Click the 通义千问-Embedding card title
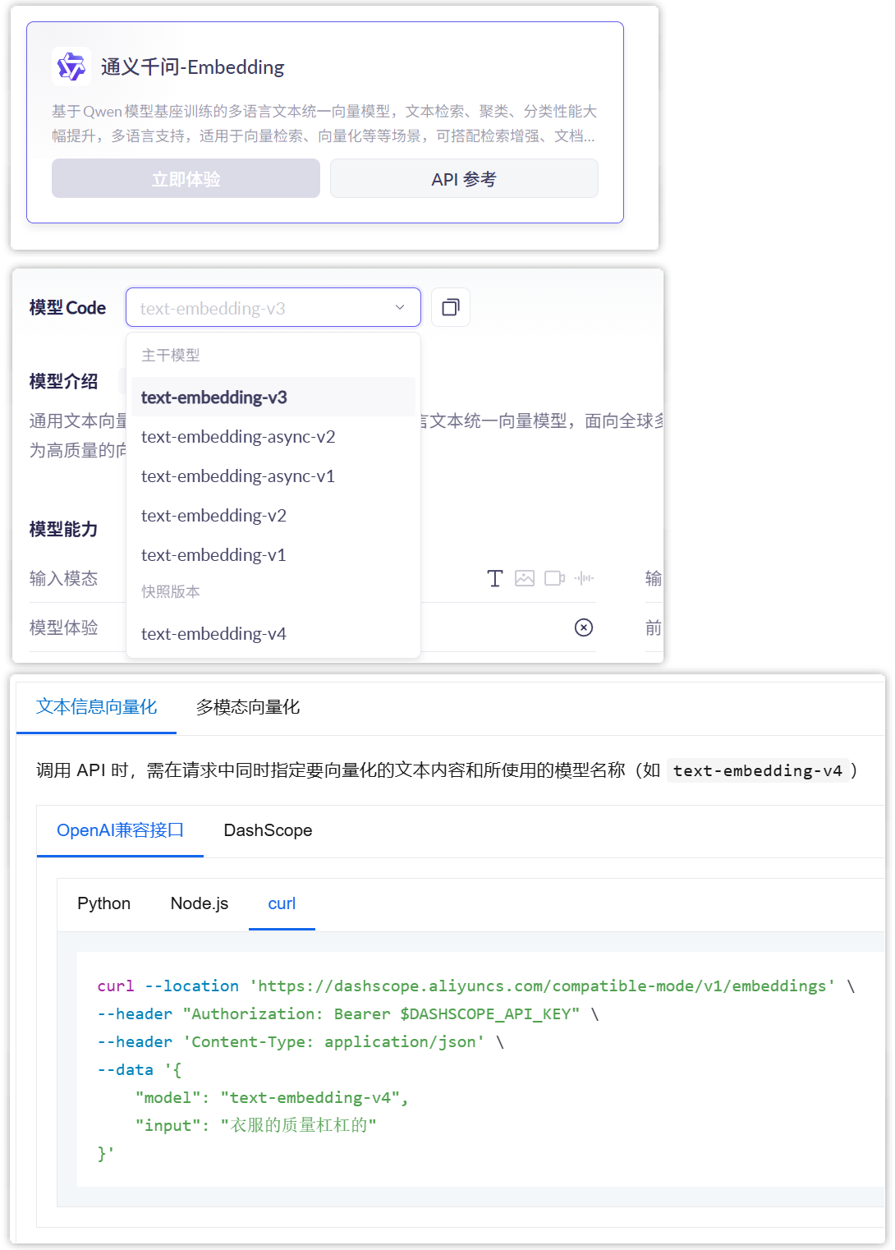Screen dimensions: 895x1250 click(193, 67)
